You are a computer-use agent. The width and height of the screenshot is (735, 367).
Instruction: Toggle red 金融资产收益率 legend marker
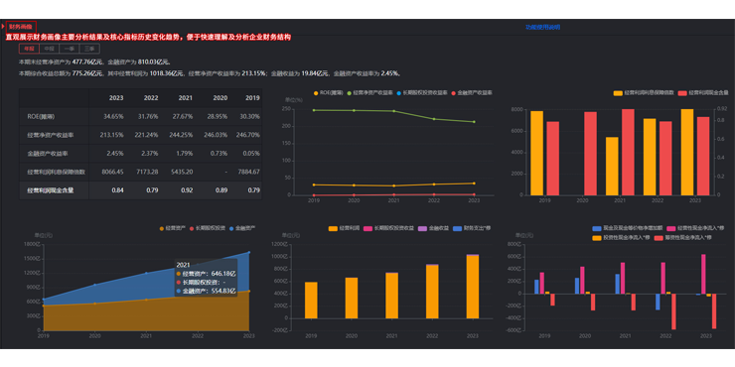click(x=453, y=93)
